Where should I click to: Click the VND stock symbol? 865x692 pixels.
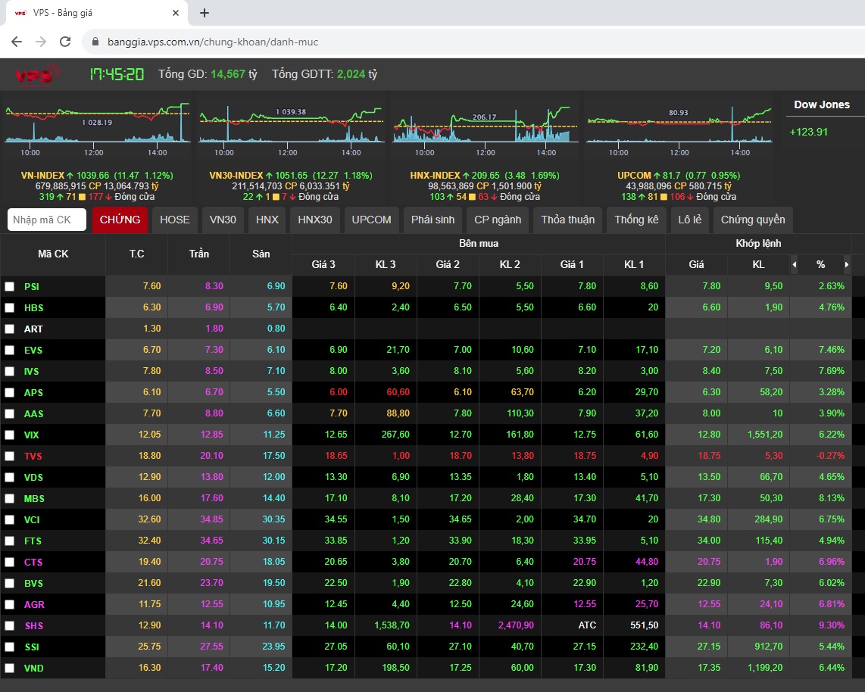pyautogui.click(x=33, y=668)
